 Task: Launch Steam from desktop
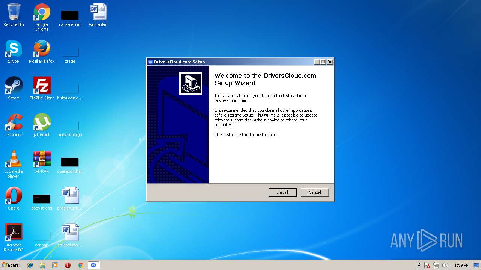coord(14,88)
